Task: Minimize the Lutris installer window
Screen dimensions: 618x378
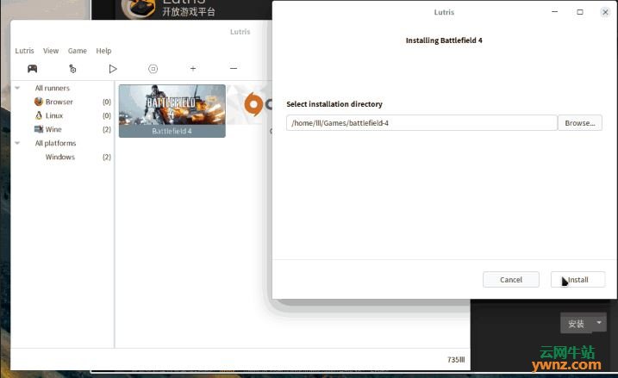Action: point(554,12)
